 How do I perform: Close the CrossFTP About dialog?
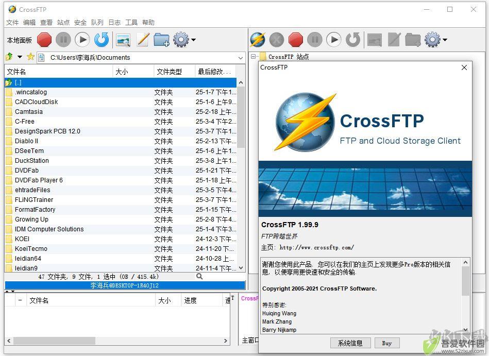pos(464,67)
